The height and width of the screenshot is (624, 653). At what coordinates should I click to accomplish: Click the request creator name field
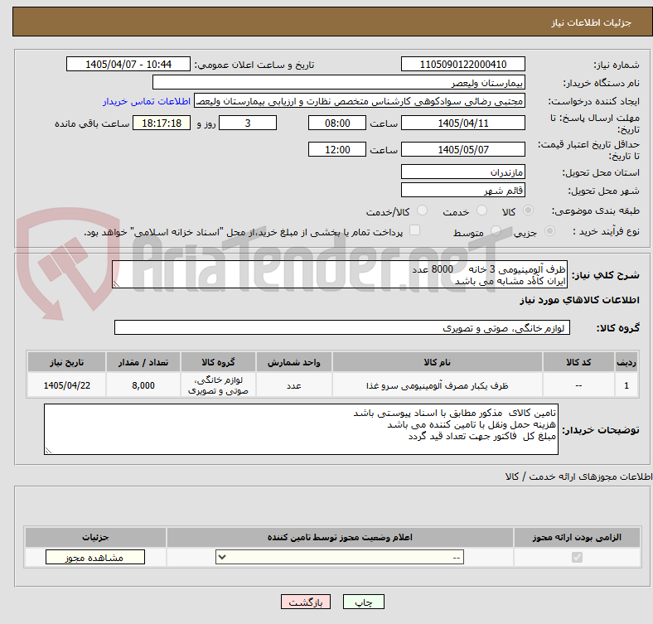coord(360,101)
